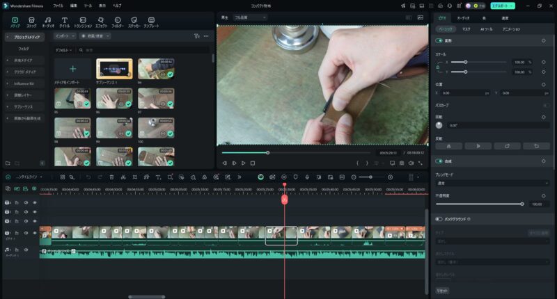Open the ヘルプ (Help) menu
Screen dimensions: 557x299
pos(117,6)
